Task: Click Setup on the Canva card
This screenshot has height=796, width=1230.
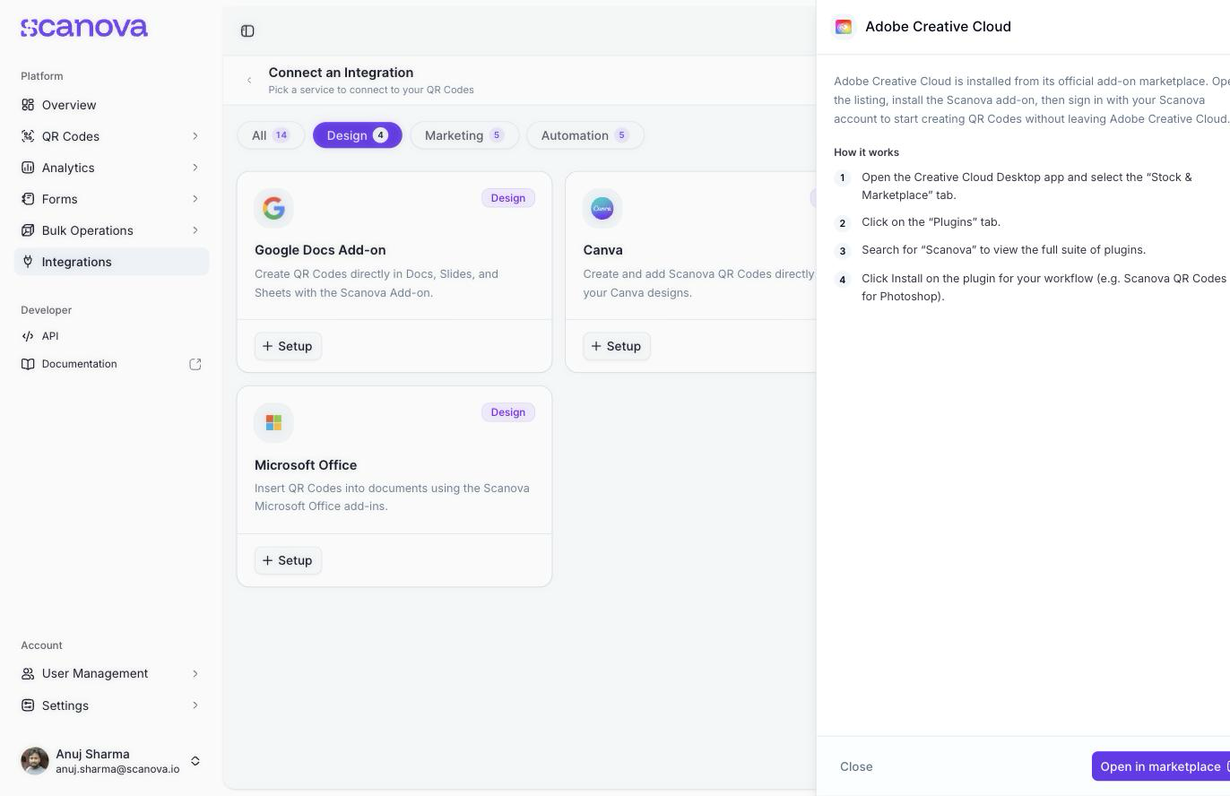Action: 617,346
